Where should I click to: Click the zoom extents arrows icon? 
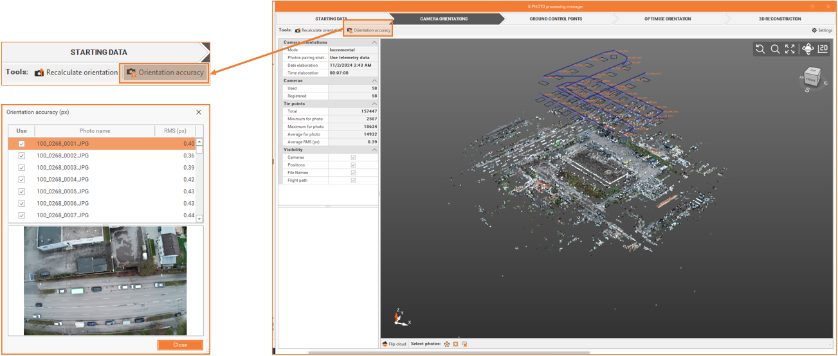pos(790,49)
